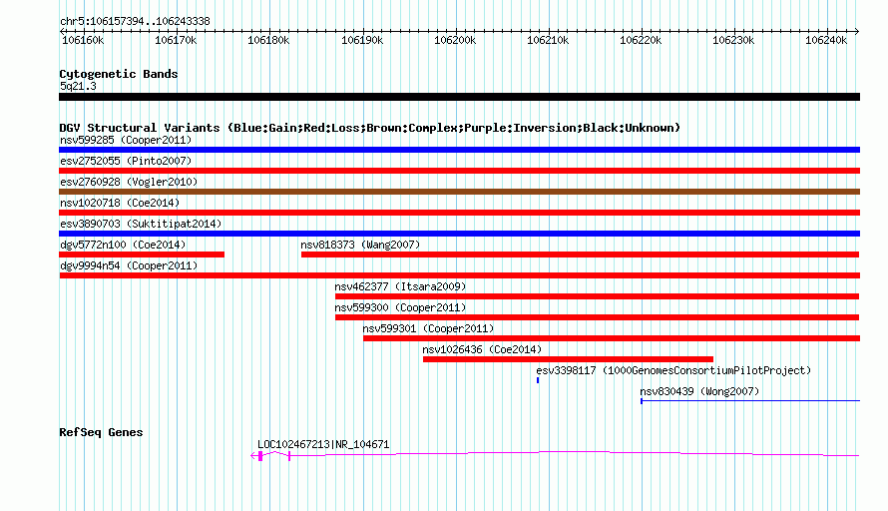Click the 106190k ruler tick label

[x=362, y=40]
